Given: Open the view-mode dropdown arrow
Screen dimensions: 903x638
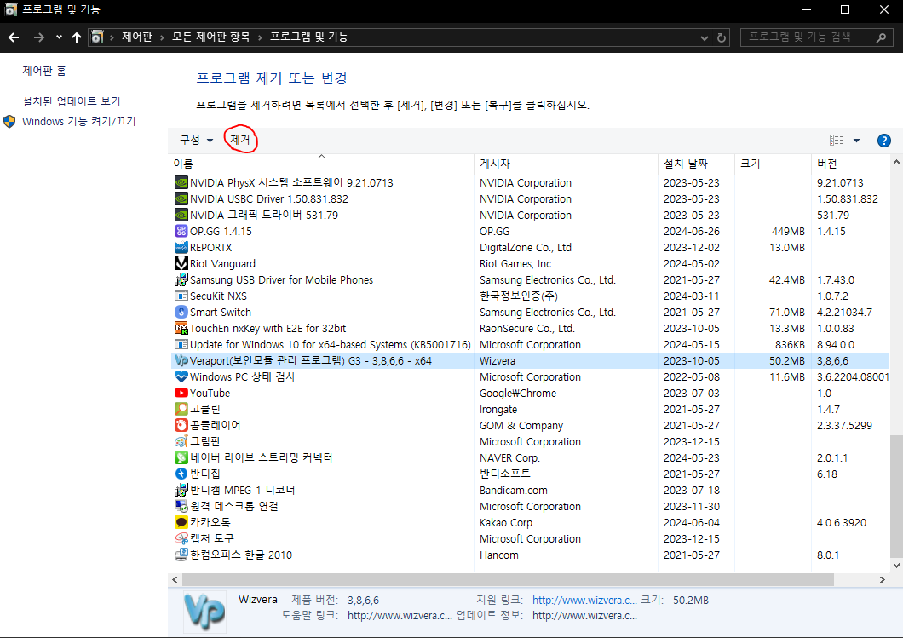Looking at the screenshot, I should pos(856,140).
